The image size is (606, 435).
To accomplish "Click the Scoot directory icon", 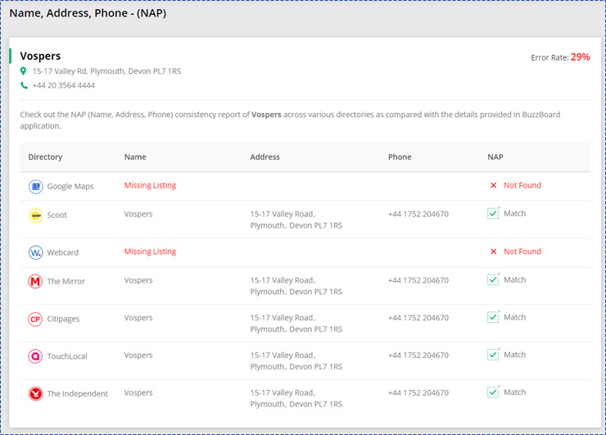I will [35, 215].
